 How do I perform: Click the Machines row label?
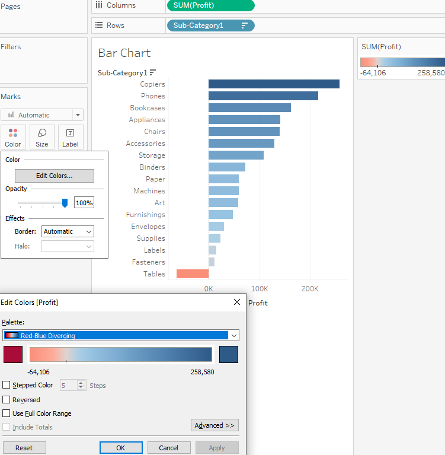[x=149, y=190]
